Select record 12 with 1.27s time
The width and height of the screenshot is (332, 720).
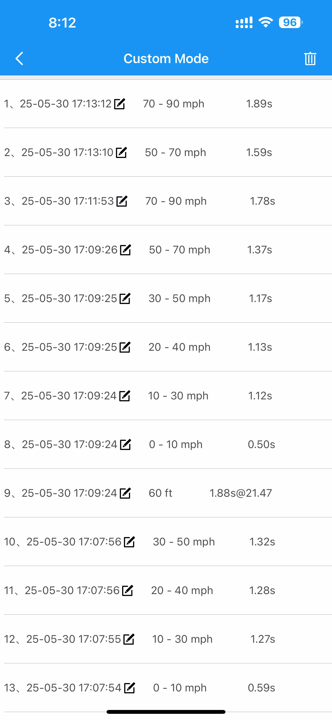(x=166, y=639)
